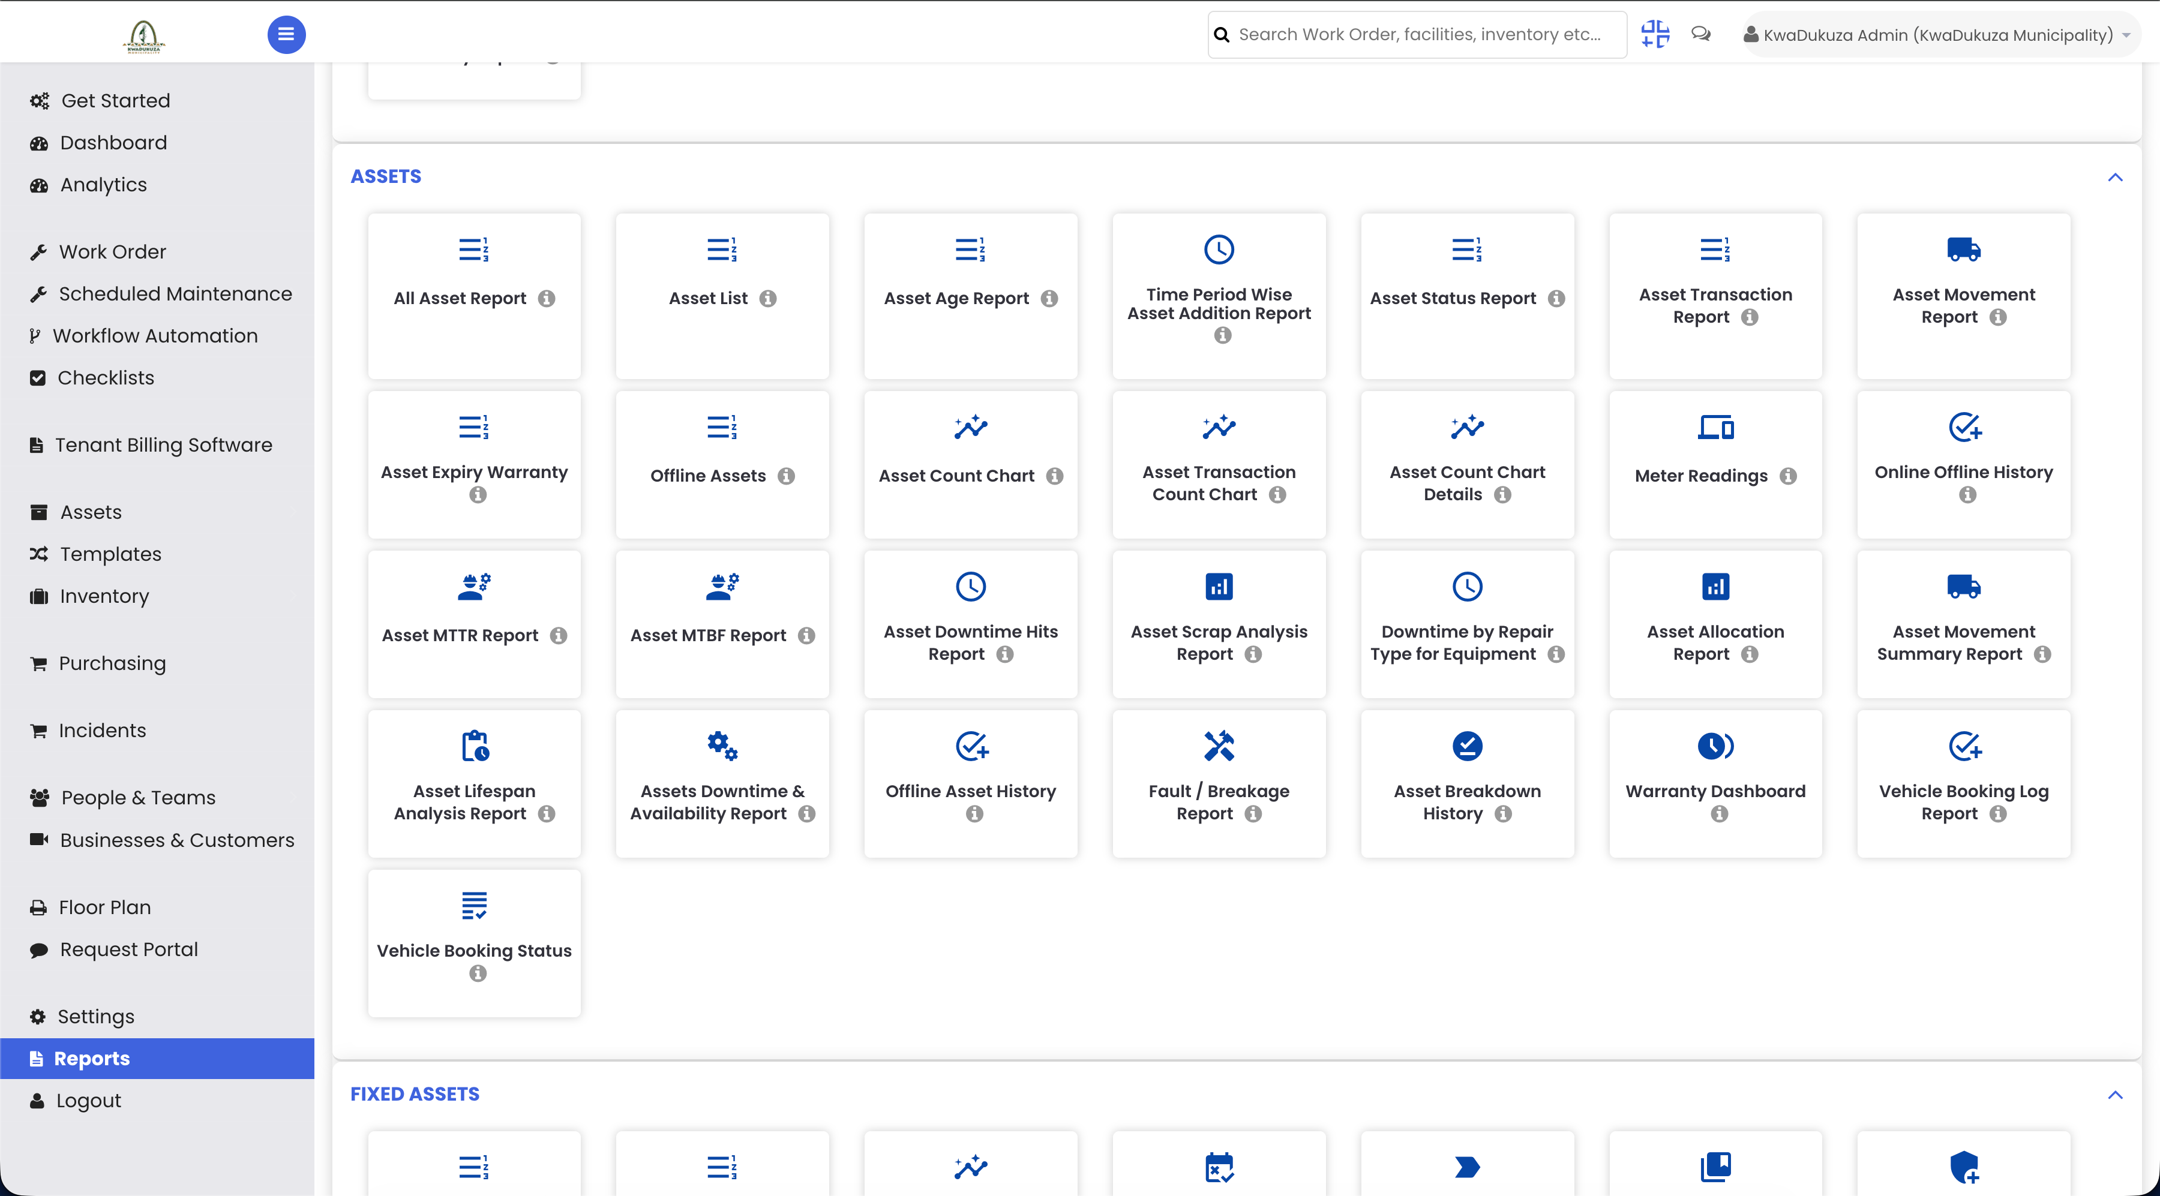Image resolution: width=2160 pixels, height=1196 pixels.
Task: Click the Asset Movement Report truck icon
Action: point(1963,250)
